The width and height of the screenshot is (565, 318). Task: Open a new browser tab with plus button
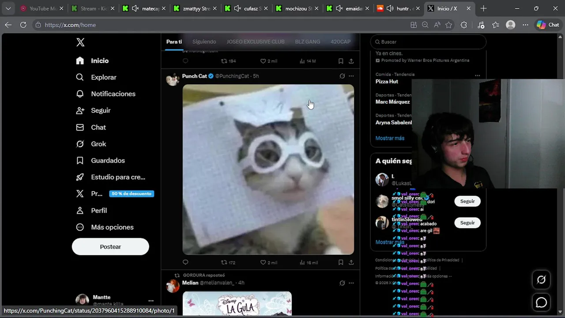click(483, 8)
